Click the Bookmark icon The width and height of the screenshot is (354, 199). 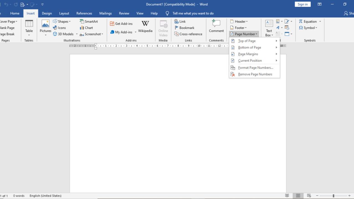(184, 28)
